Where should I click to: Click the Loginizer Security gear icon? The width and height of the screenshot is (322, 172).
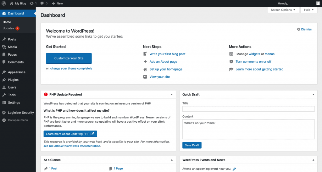pos(4,113)
